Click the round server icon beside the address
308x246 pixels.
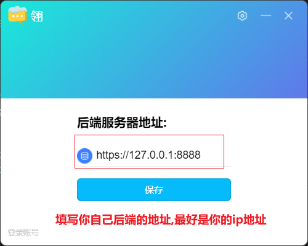coord(84,156)
